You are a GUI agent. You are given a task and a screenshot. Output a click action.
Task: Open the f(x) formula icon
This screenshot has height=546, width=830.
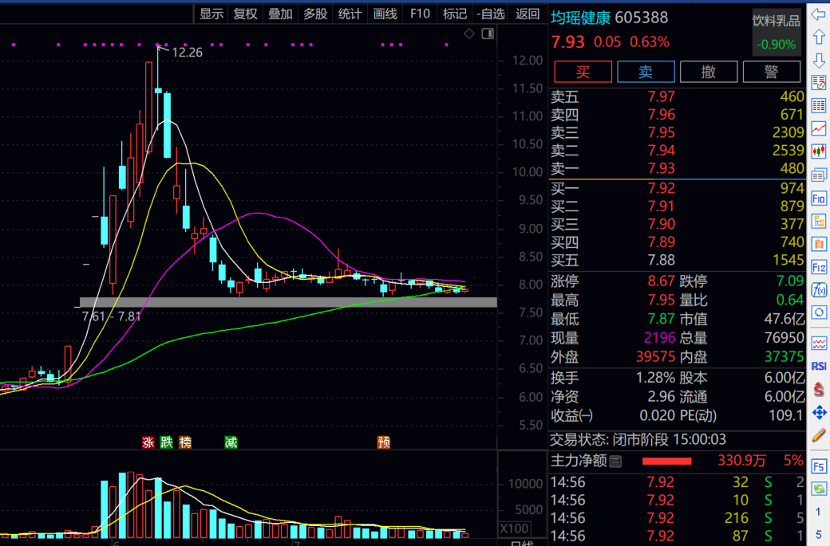tap(818, 289)
